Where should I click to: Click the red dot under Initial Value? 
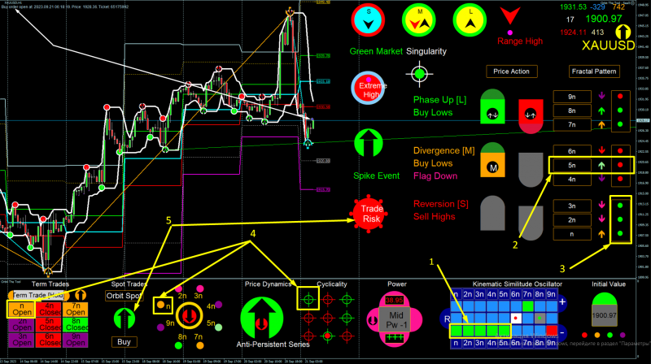[x=584, y=335]
